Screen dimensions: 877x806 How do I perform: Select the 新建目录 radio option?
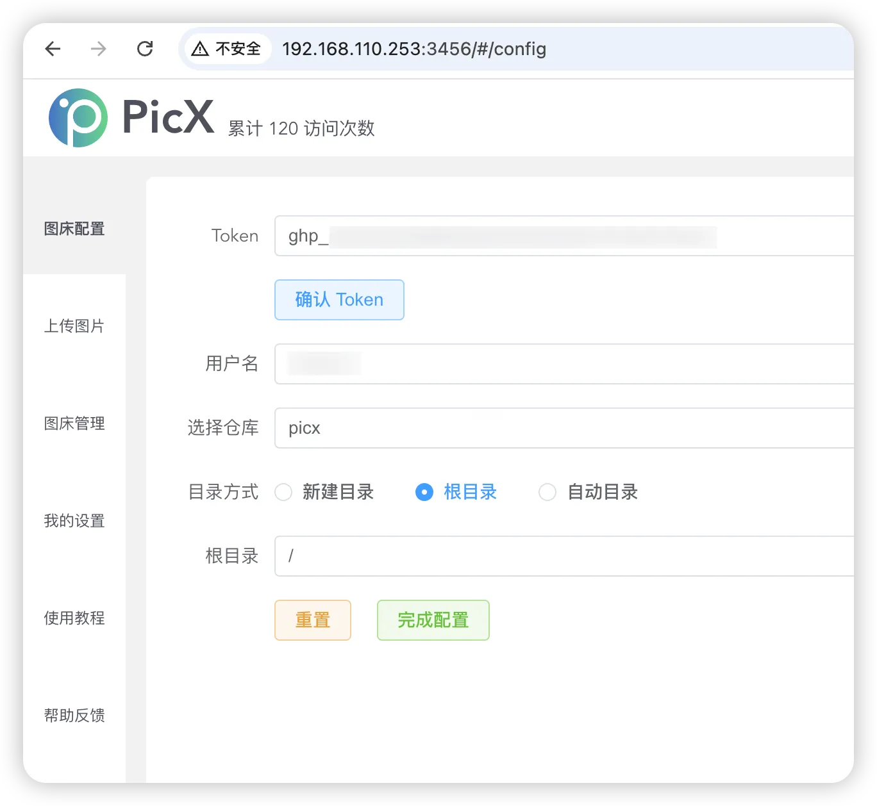[x=324, y=492]
